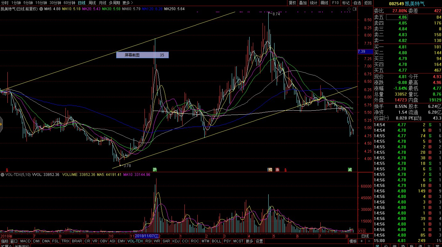
Task: Open F10 company information
Action: pyautogui.click(x=335, y=3)
